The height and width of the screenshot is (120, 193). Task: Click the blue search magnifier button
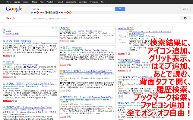[120, 9]
